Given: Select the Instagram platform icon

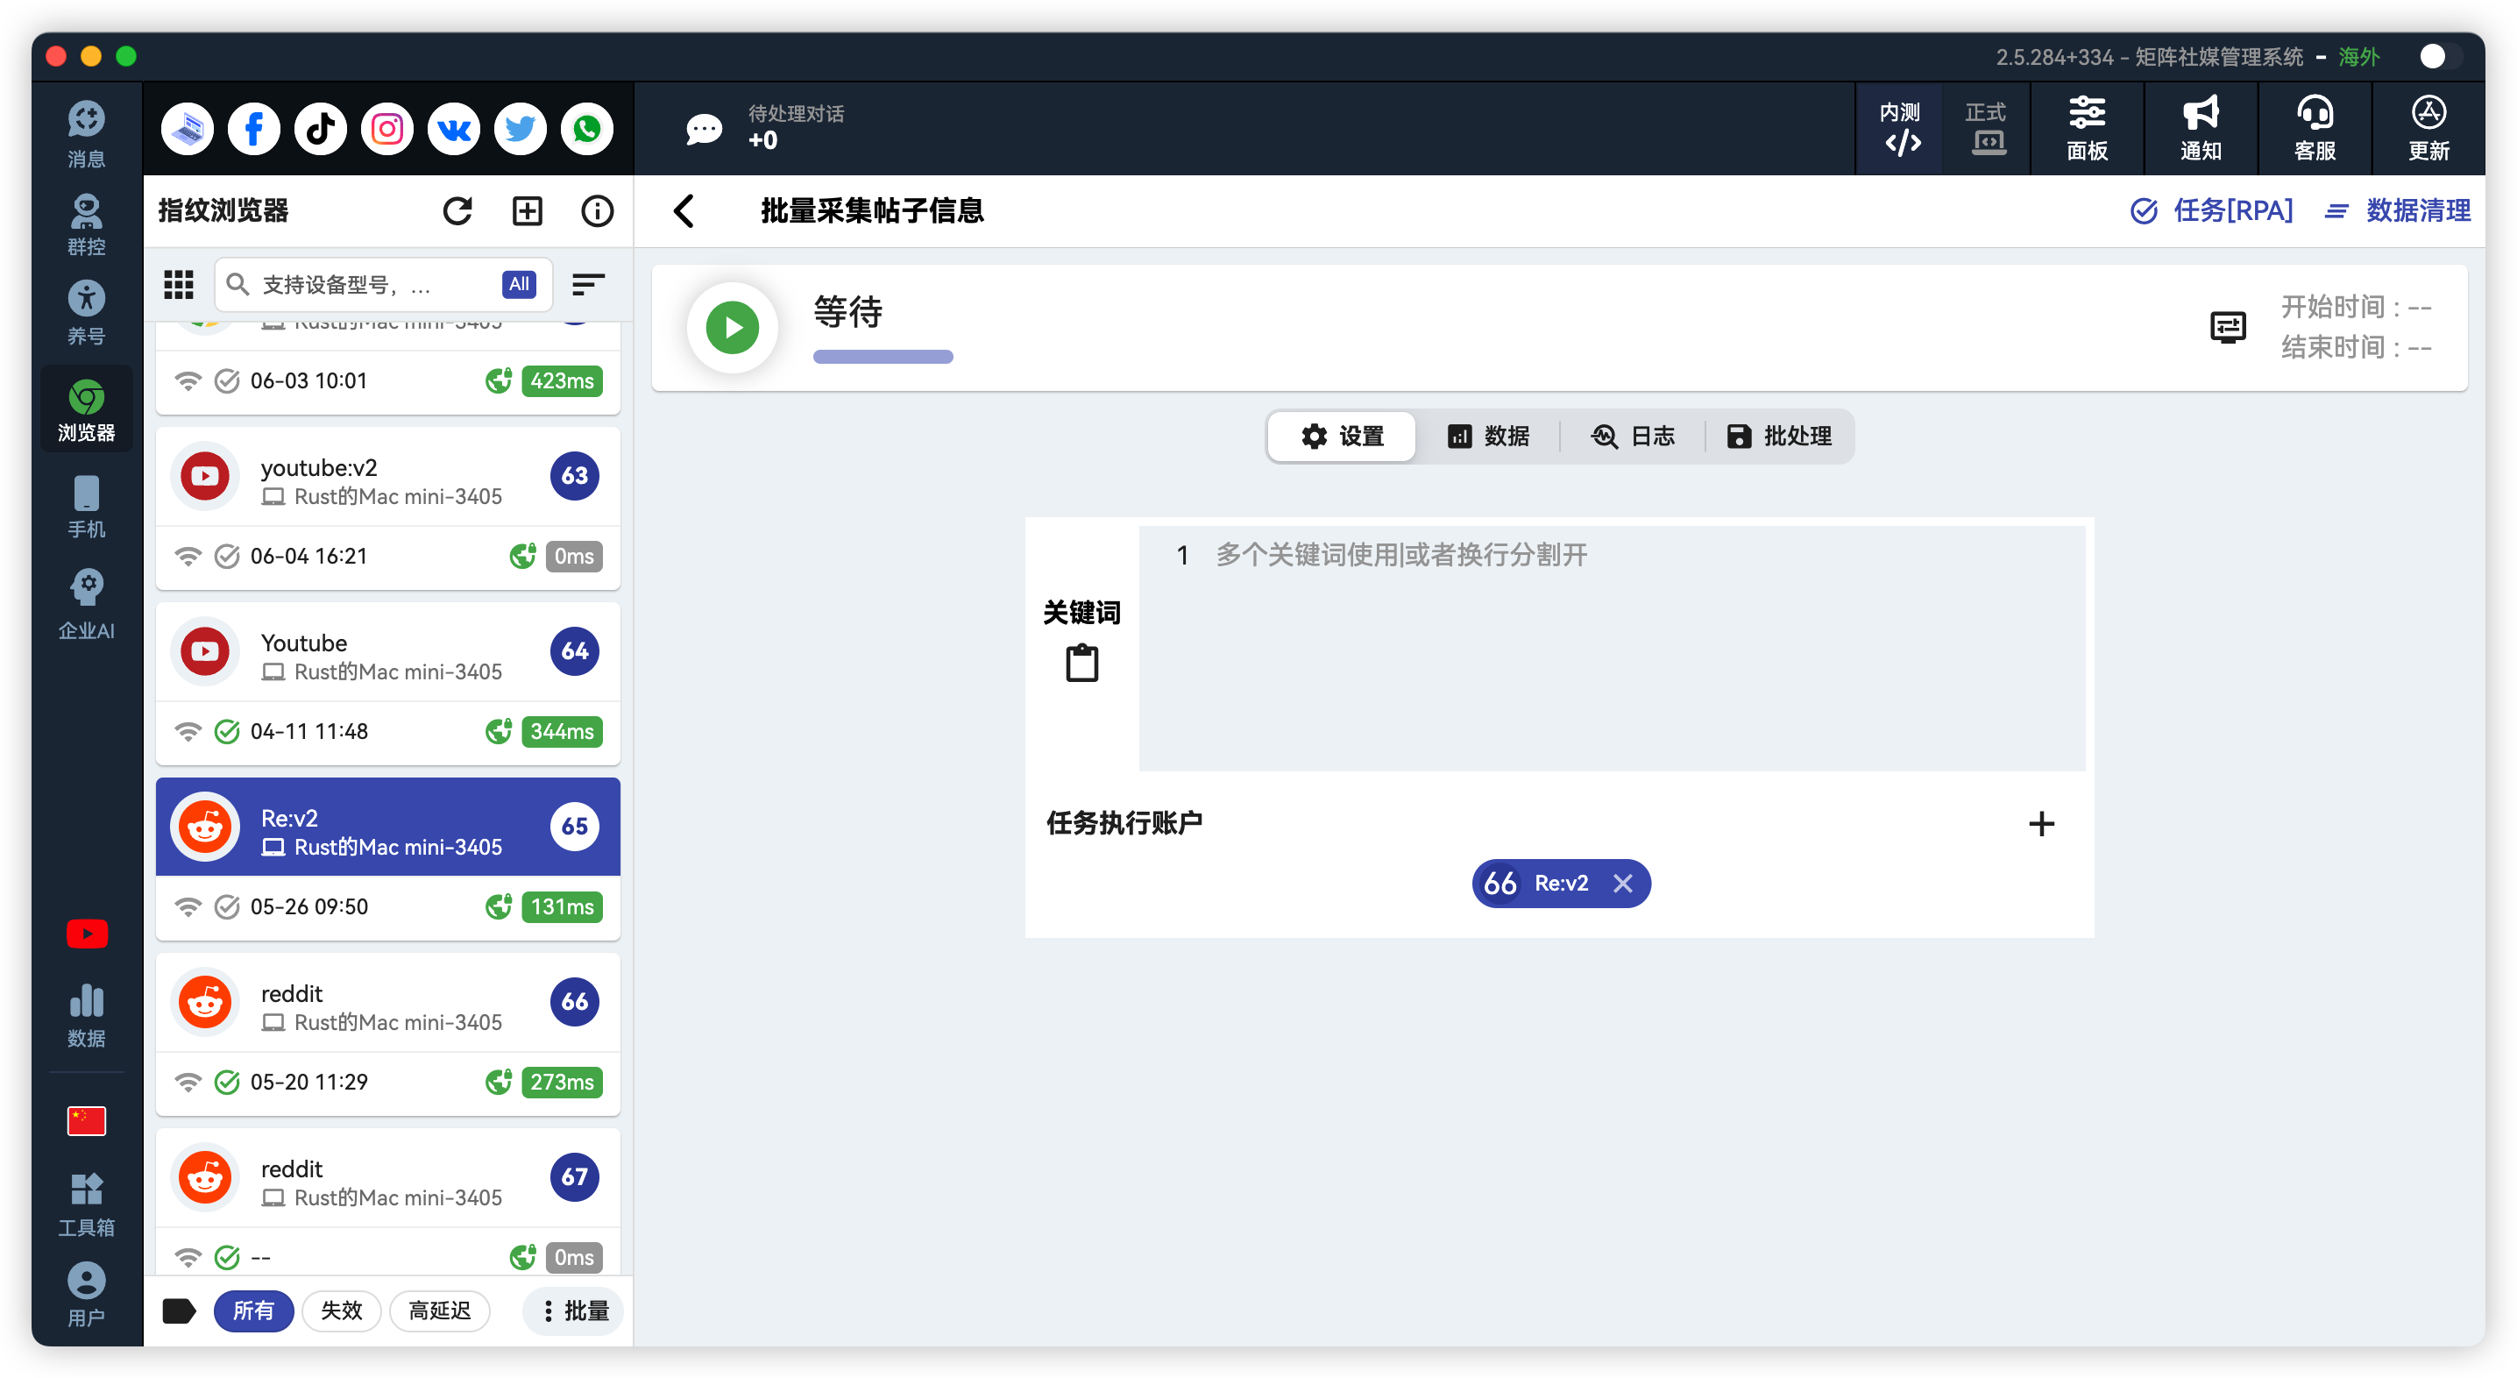Looking at the screenshot, I should (387, 129).
